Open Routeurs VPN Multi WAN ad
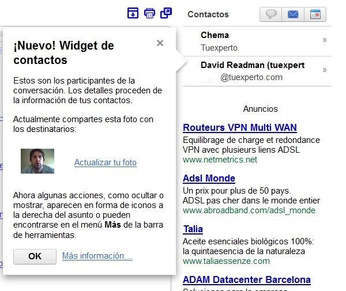The image size is (346, 291). [x=240, y=128]
